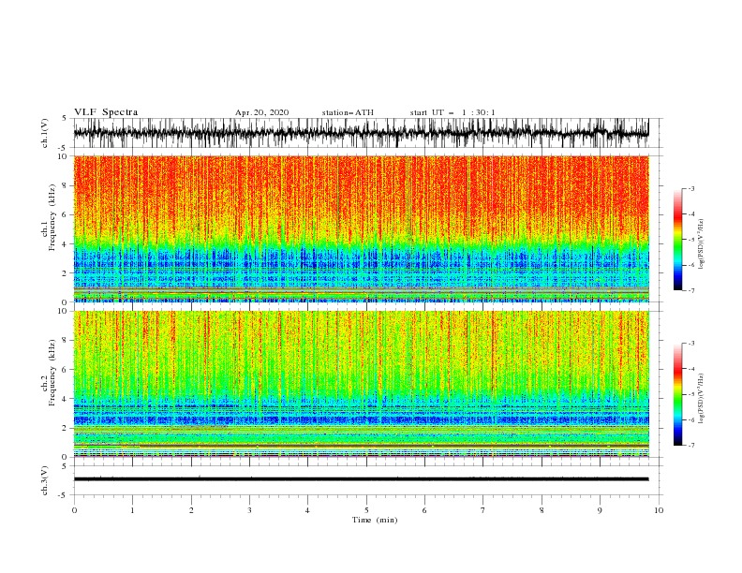Click the "7" tick on time axis
Image resolution: width=742 pixels, height=573 pixels.
coord(483,510)
